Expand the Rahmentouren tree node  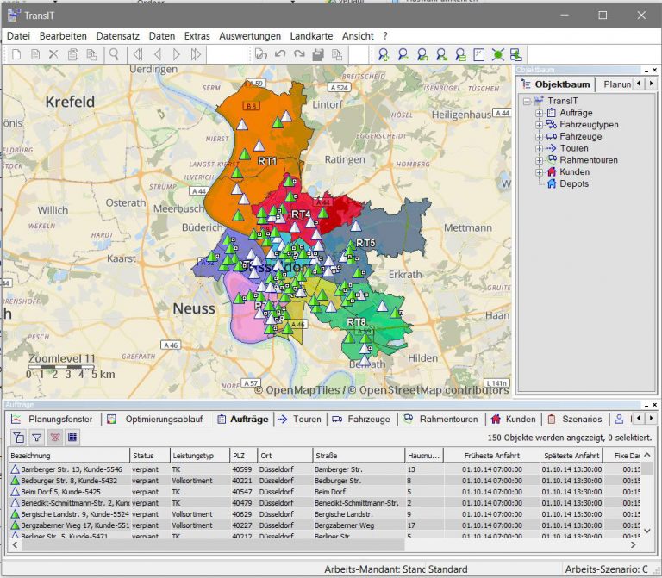pyautogui.click(x=540, y=160)
